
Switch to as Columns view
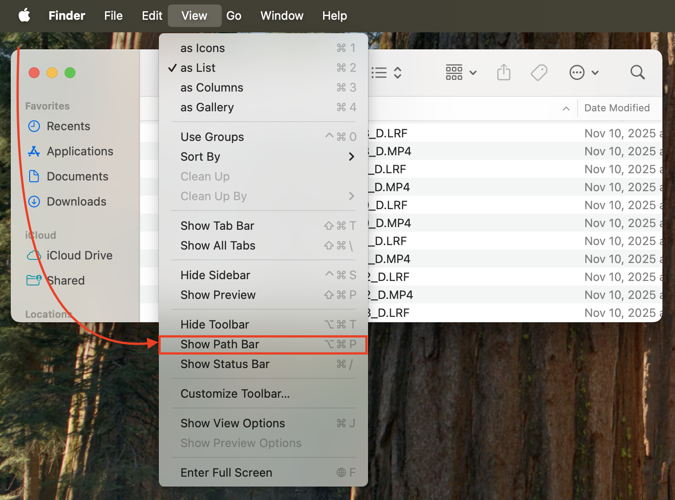coord(263,88)
